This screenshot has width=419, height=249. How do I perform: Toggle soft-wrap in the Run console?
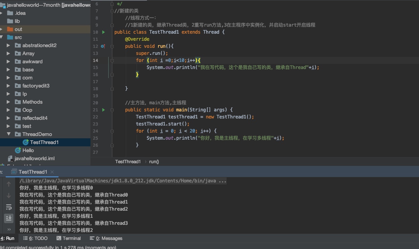pos(9,207)
